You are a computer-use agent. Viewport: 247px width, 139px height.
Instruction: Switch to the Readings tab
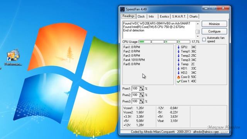click(x=129, y=16)
